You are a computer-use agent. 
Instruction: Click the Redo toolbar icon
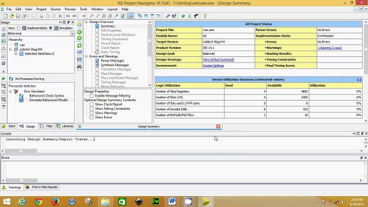point(74,16)
